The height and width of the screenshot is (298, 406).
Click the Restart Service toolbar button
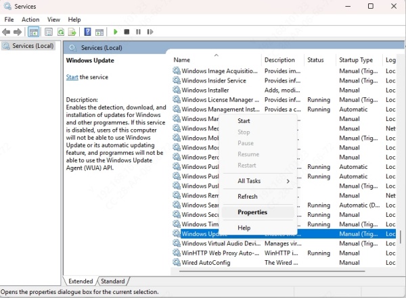pos(150,32)
